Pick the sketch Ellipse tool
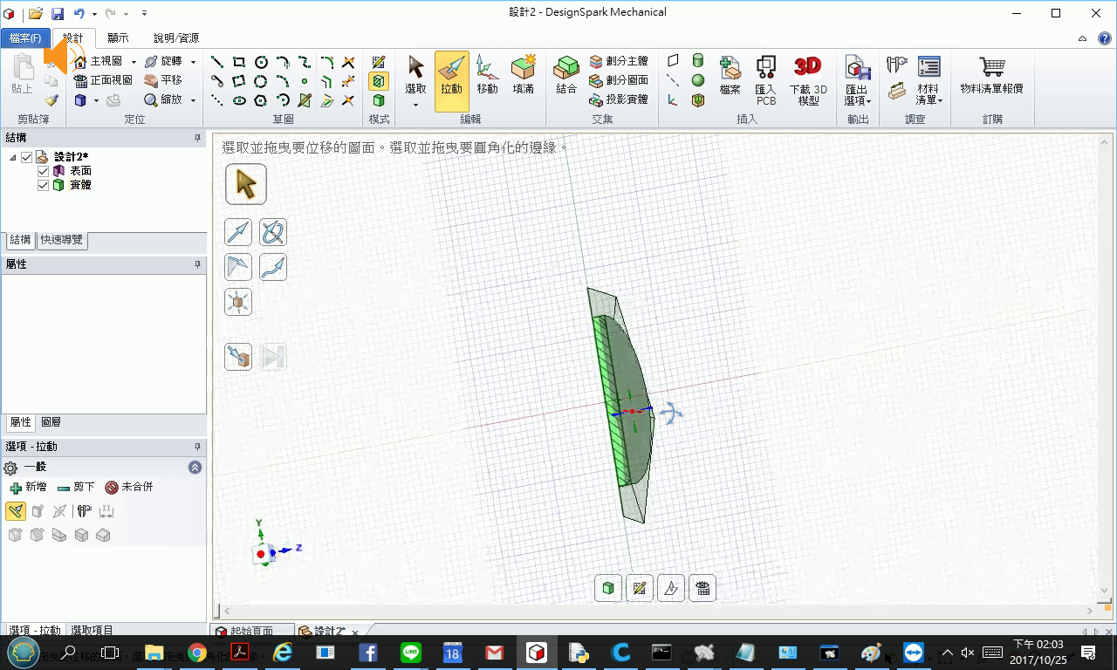The width and height of the screenshot is (1117, 670). click(x=239, y=100)
